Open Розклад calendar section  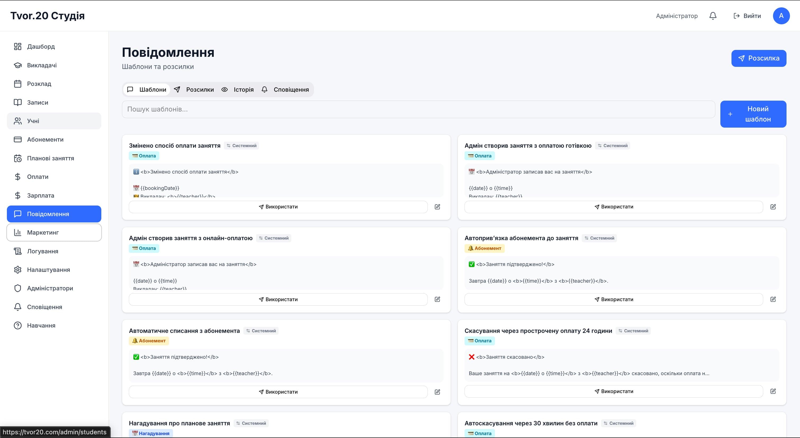click(54, 84)
